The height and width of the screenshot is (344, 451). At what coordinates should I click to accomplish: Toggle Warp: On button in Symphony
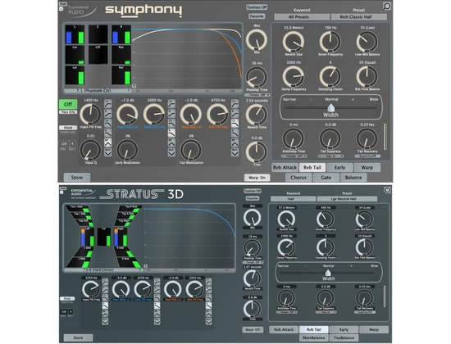click(x=257, y=178)
